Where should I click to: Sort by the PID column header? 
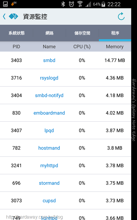coord(16,47)
